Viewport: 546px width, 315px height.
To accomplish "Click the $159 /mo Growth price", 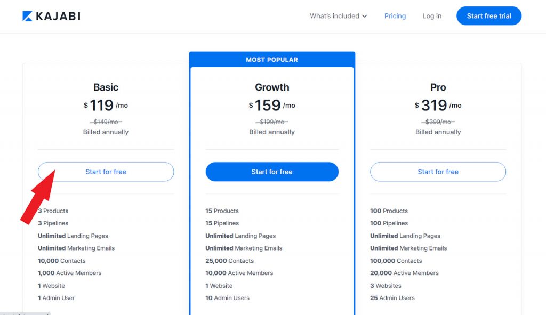I will click(272, 105).
